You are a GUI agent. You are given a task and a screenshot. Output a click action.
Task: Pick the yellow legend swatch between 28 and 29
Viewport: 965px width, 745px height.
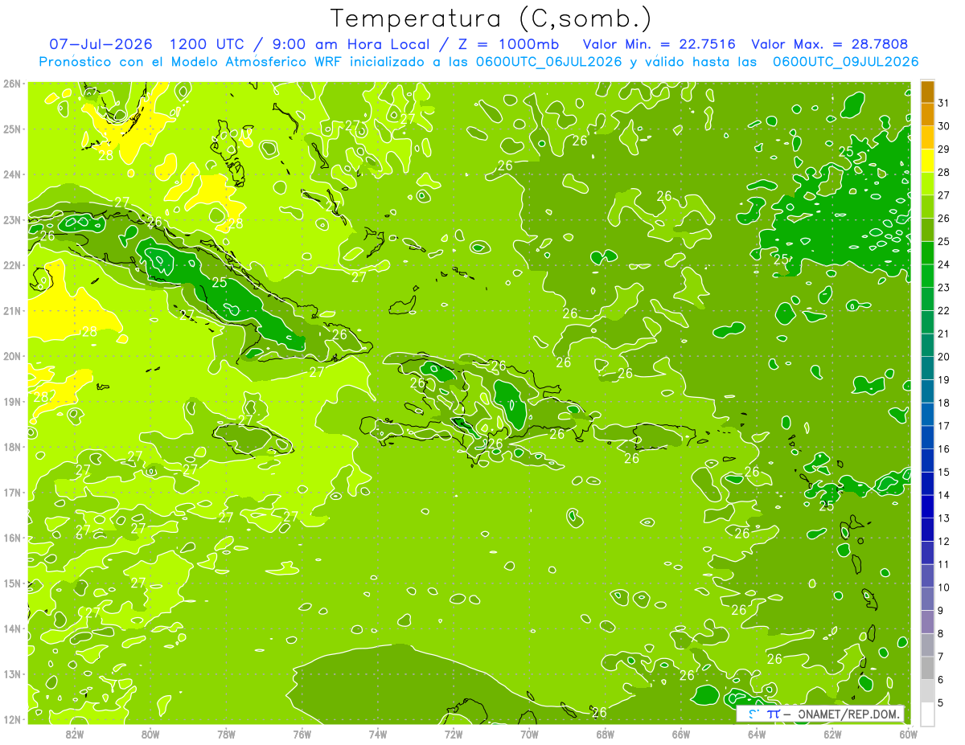coord(927,161)
